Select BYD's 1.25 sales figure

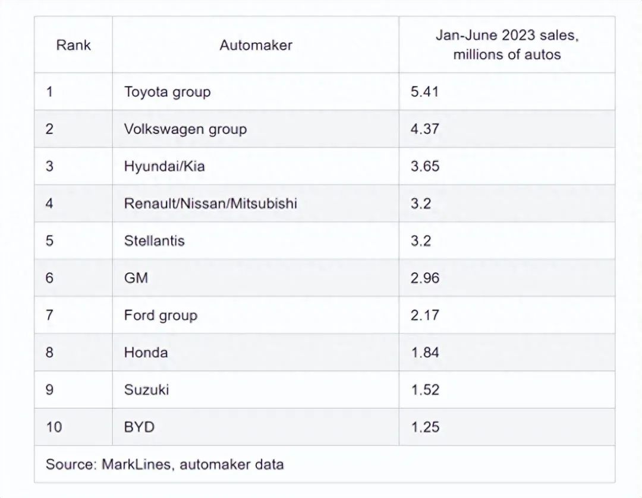[x=424, y=426]
